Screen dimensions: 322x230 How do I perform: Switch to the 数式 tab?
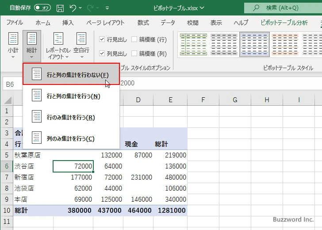click(143, 23)
